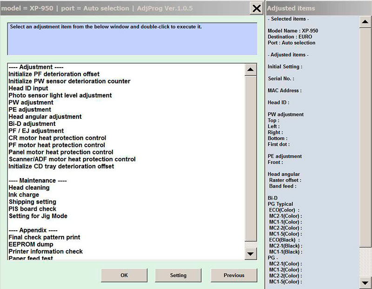The height and width of the screenshot is (289, 372).
Task: Click 'Model Name : XP-950' in Adjusted items
Action: pyautogui.click(x=293, y=31)
